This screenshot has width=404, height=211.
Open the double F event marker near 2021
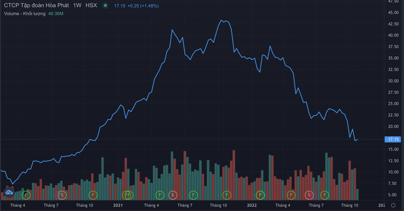pyautogui.click(x=128, y=195)
